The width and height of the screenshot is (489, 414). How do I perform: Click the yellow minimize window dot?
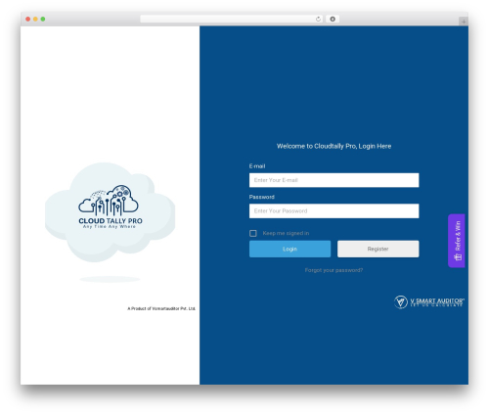coord(35,19)
